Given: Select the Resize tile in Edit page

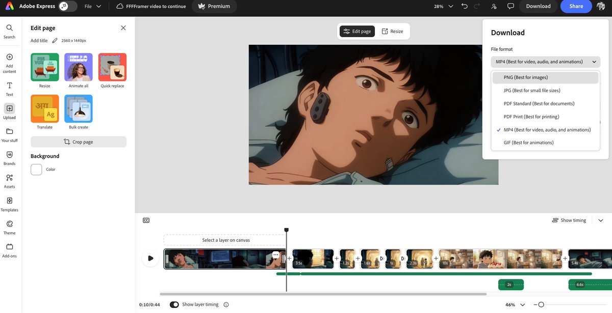Looking at the screenshot, I should [45, 71].
